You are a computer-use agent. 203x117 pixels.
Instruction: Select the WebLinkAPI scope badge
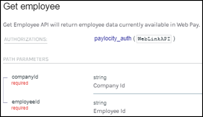(154, 39)
